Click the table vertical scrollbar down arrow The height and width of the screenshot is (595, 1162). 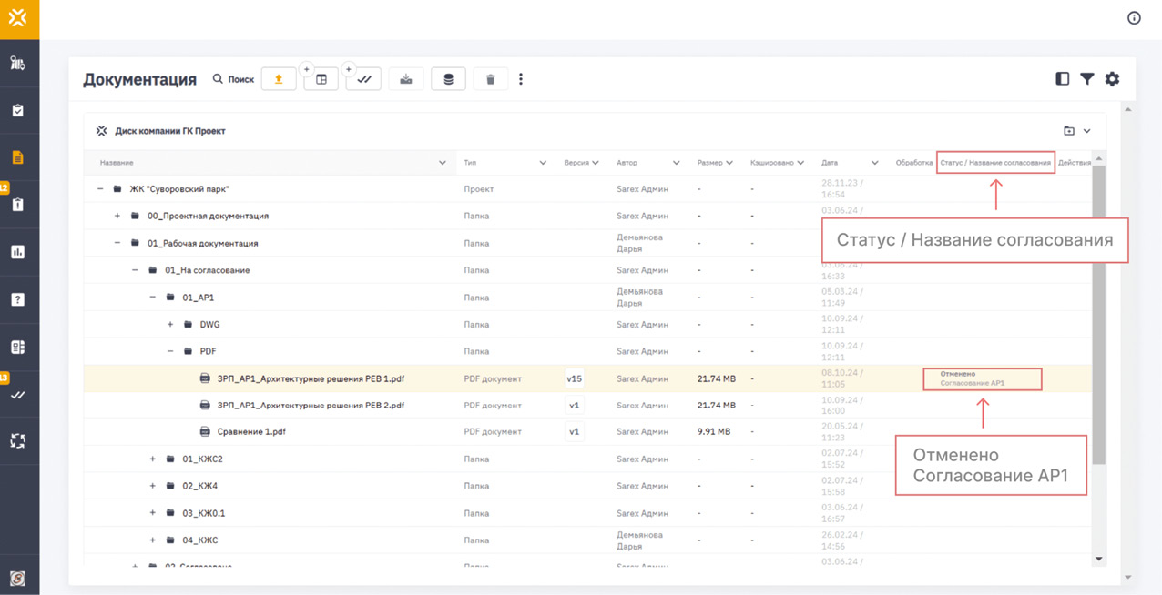(1099, 559)
